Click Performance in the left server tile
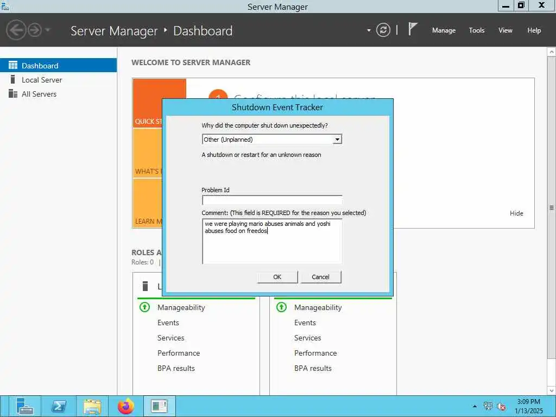Viewport: 556px width, 417px height. (x=179, y=353)
